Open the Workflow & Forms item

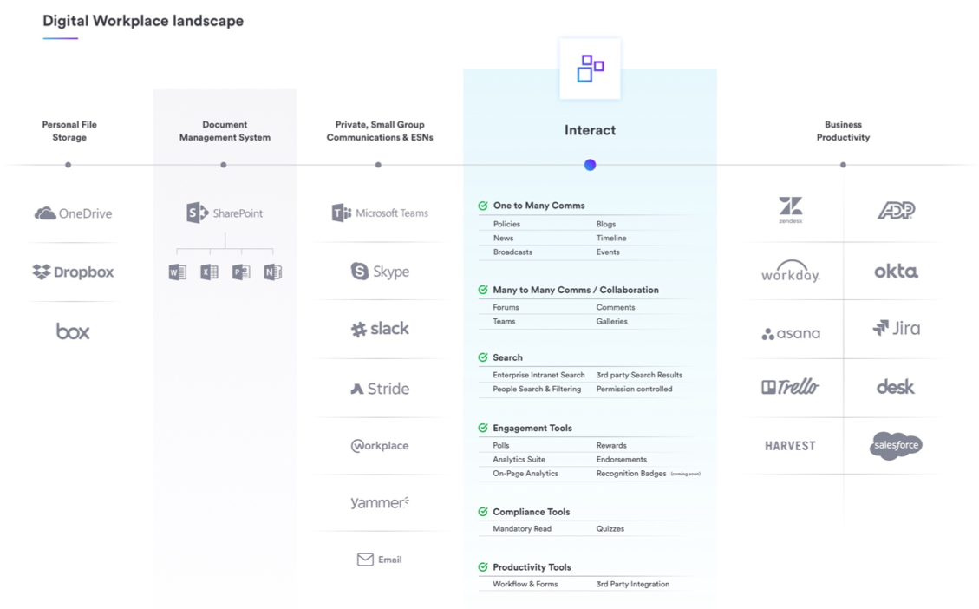[525, 585]
